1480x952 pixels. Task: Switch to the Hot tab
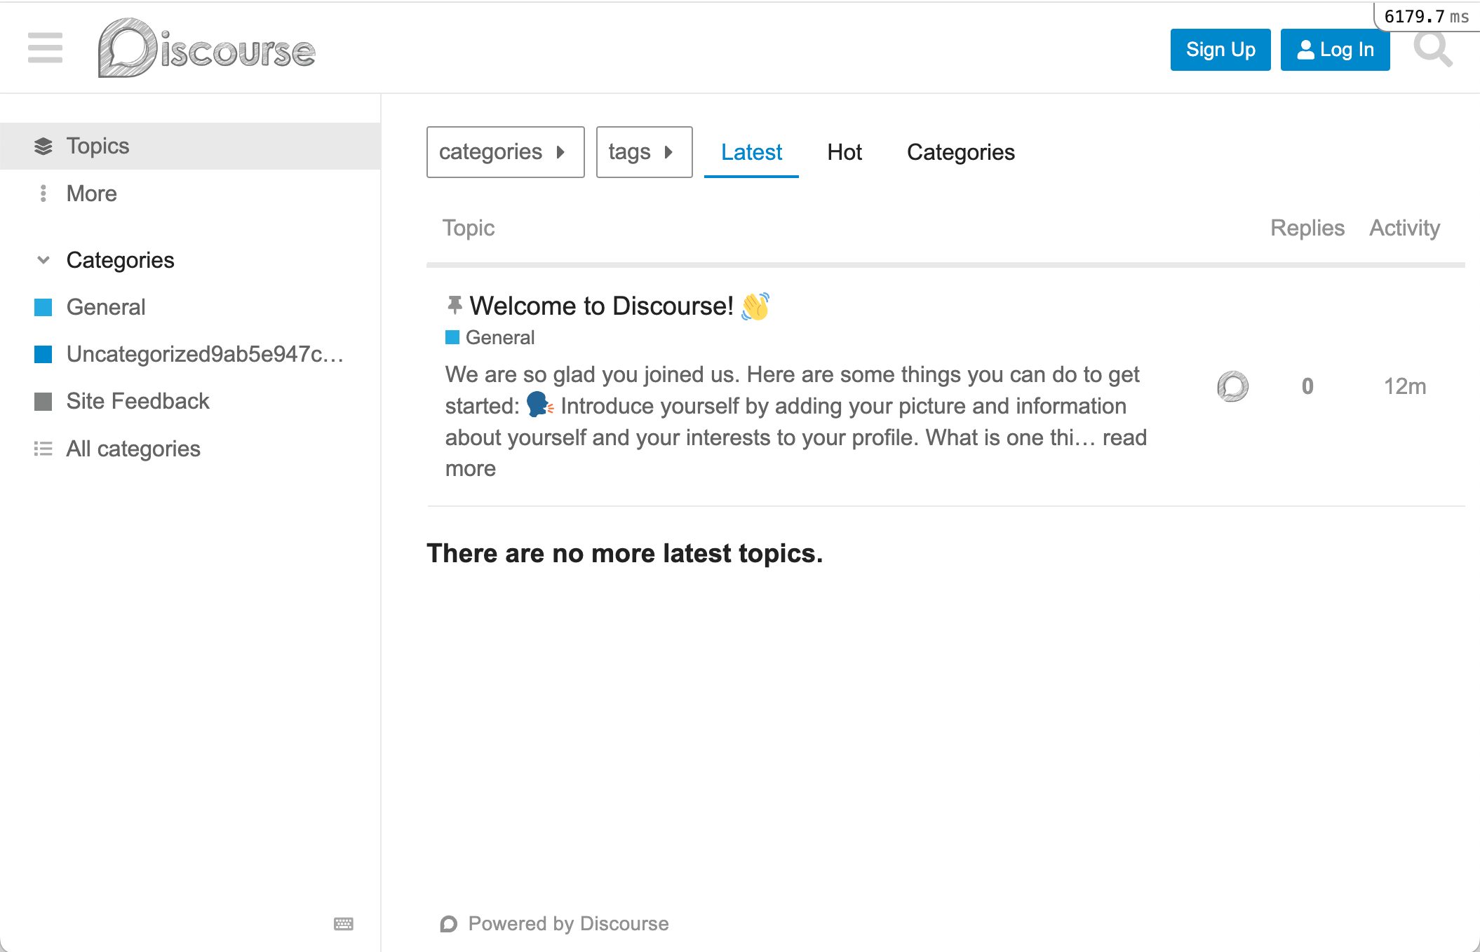coord(844,152)
